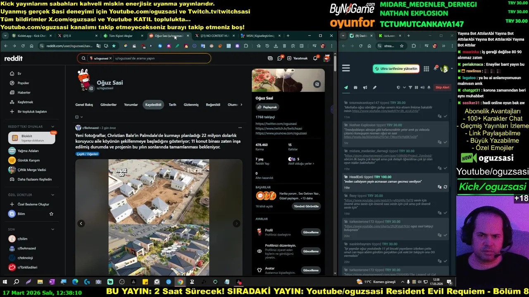The width and height of the screenshot is (529, 297).
Task: Switch to Genel Bakış tab
Action: [84, 105]
